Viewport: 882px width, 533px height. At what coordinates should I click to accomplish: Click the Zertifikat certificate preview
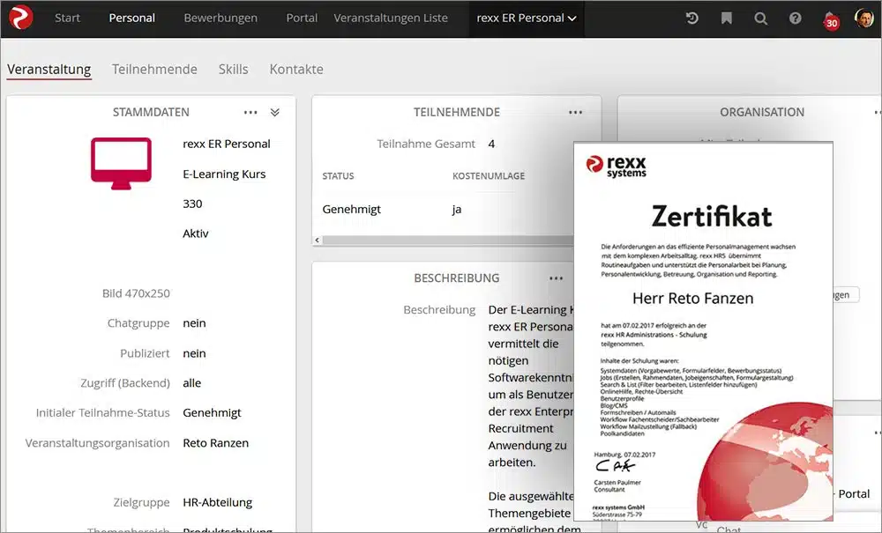click(x=703, y=331)
